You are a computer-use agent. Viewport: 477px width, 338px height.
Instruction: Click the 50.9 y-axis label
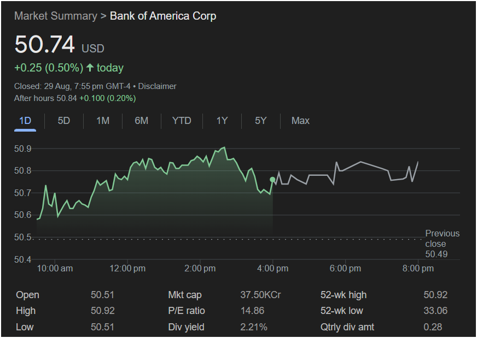[22, 149]
